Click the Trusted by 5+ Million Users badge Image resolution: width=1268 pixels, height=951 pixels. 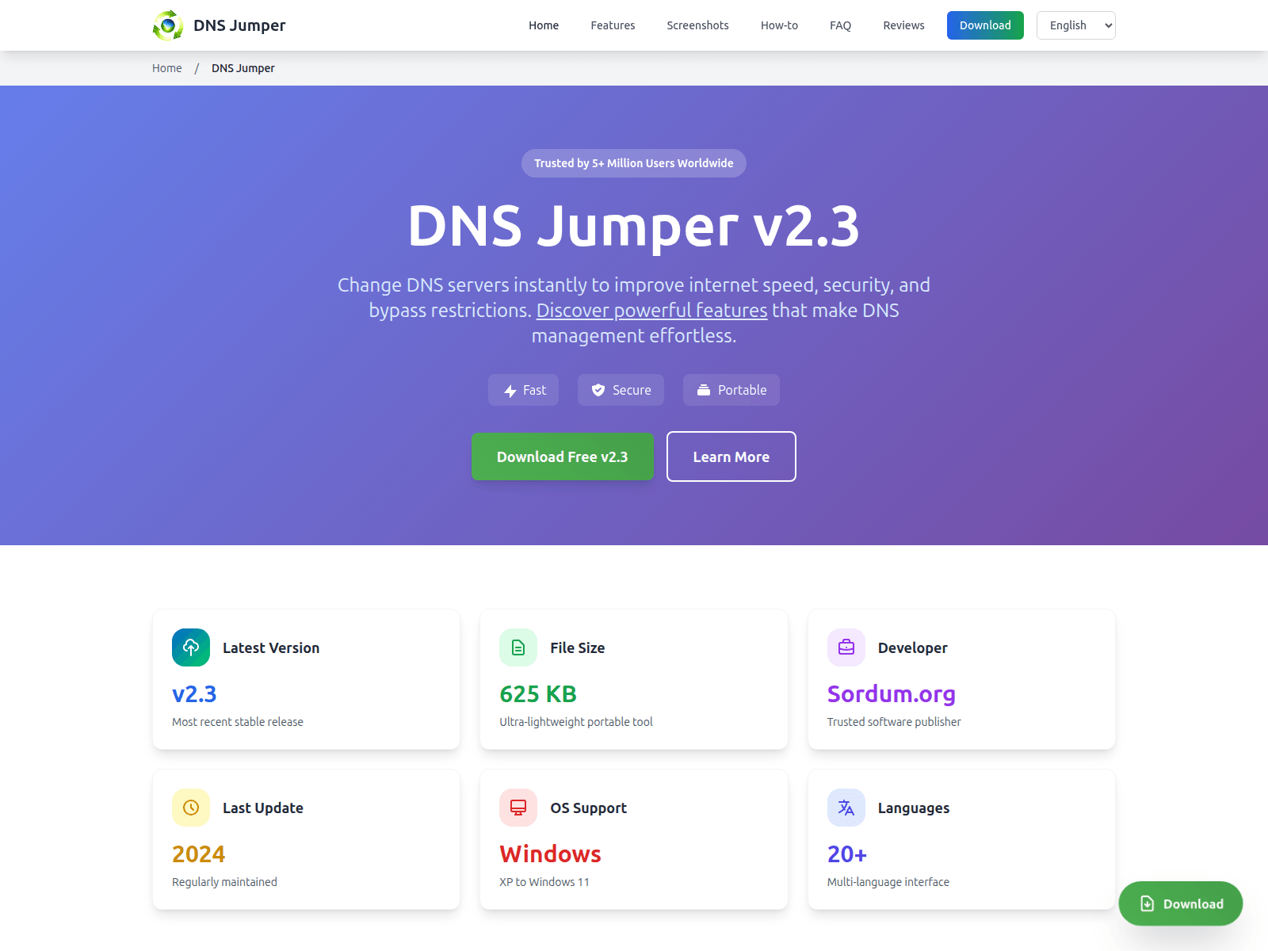pos(634,163)
